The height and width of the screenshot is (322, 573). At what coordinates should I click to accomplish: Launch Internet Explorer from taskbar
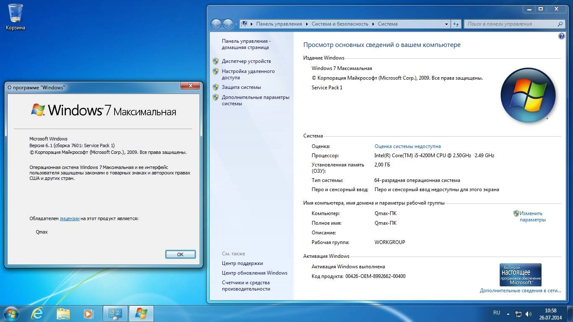37,314
